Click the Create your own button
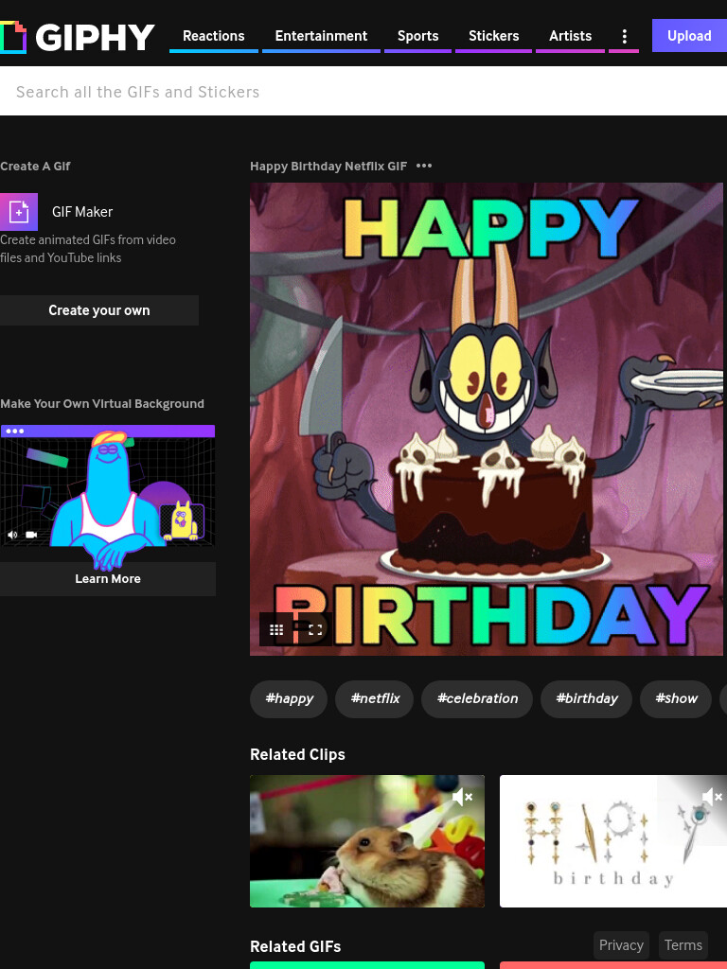This screenshot has height=969, width=727. tap(98, 310)
